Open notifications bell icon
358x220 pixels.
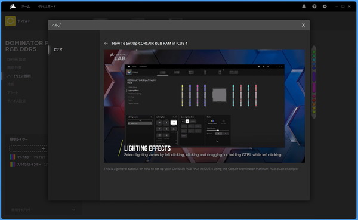tap(304, 7)
